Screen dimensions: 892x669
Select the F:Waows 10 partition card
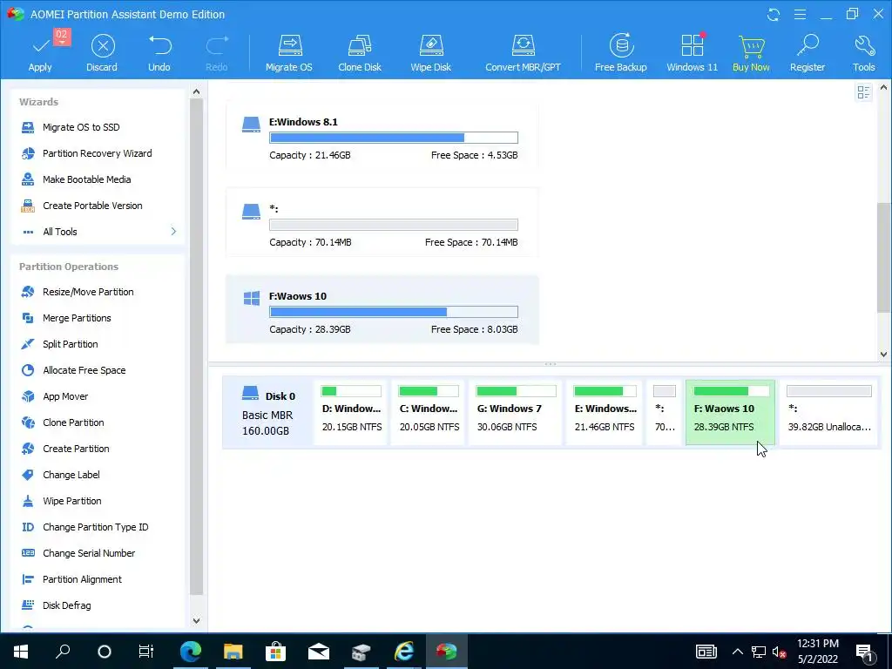click(x=382, y=309)
